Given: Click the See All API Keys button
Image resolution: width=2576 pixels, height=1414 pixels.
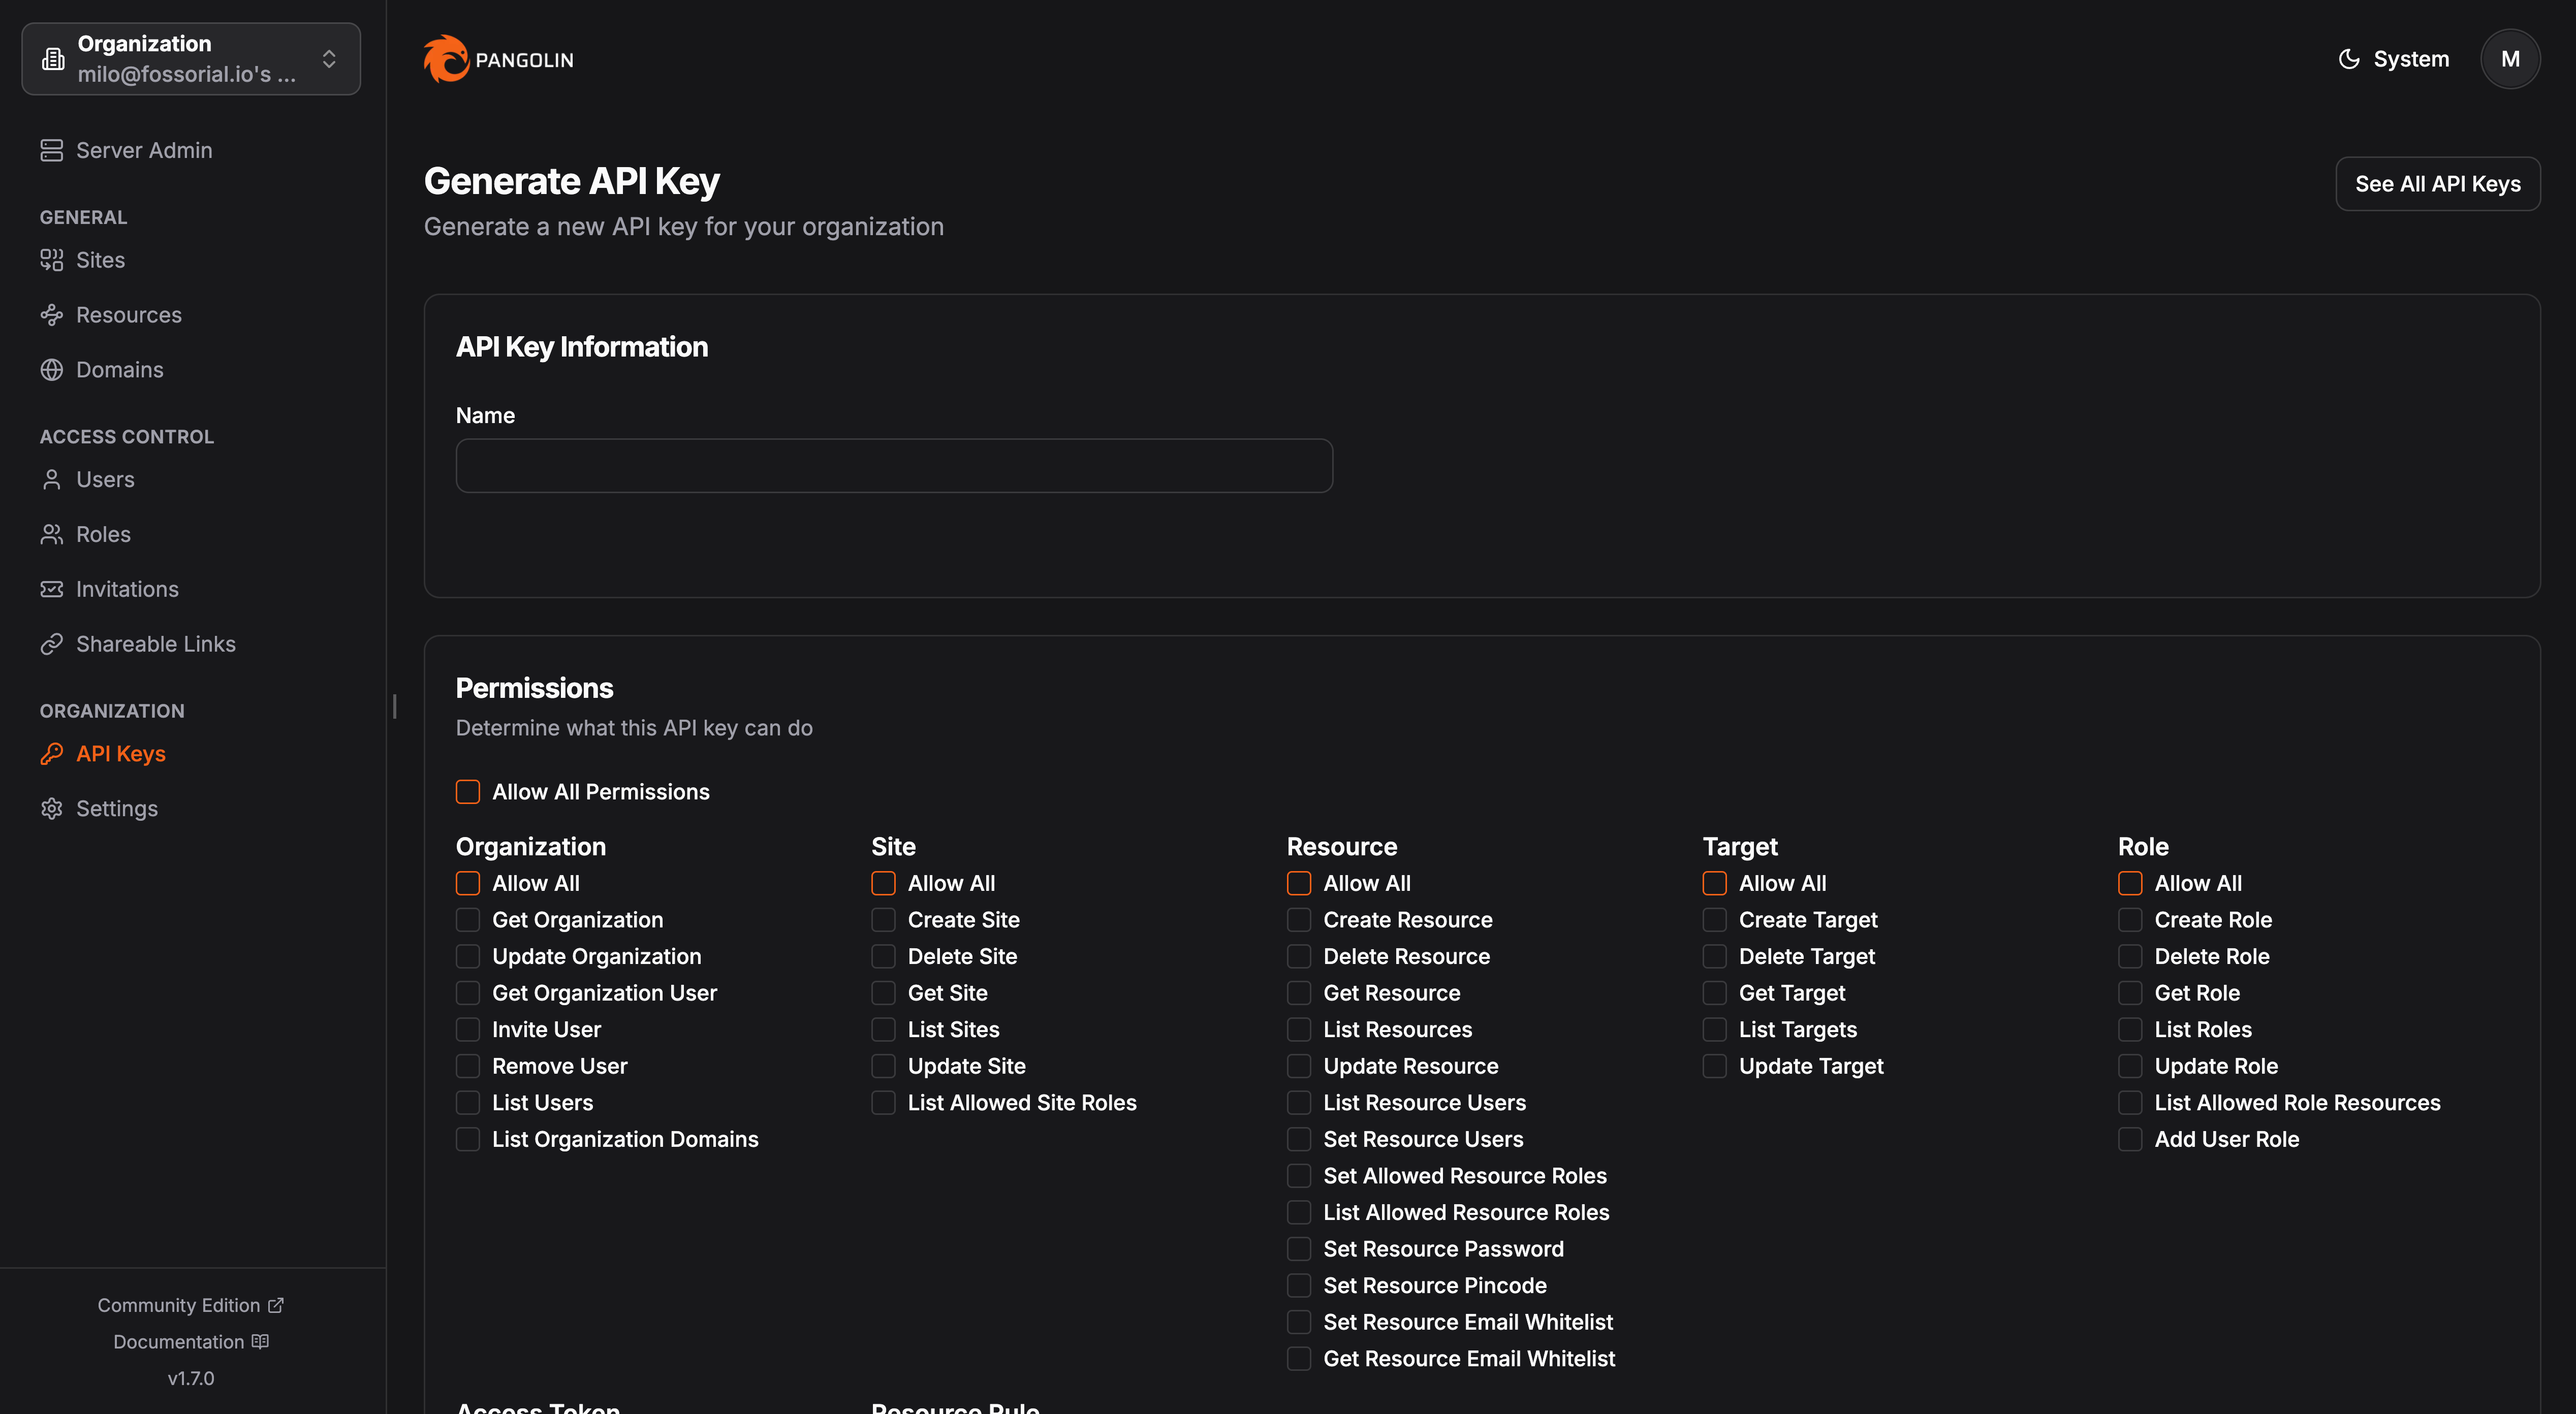Looking at the screenshot, I should (x=2437, y=184).
